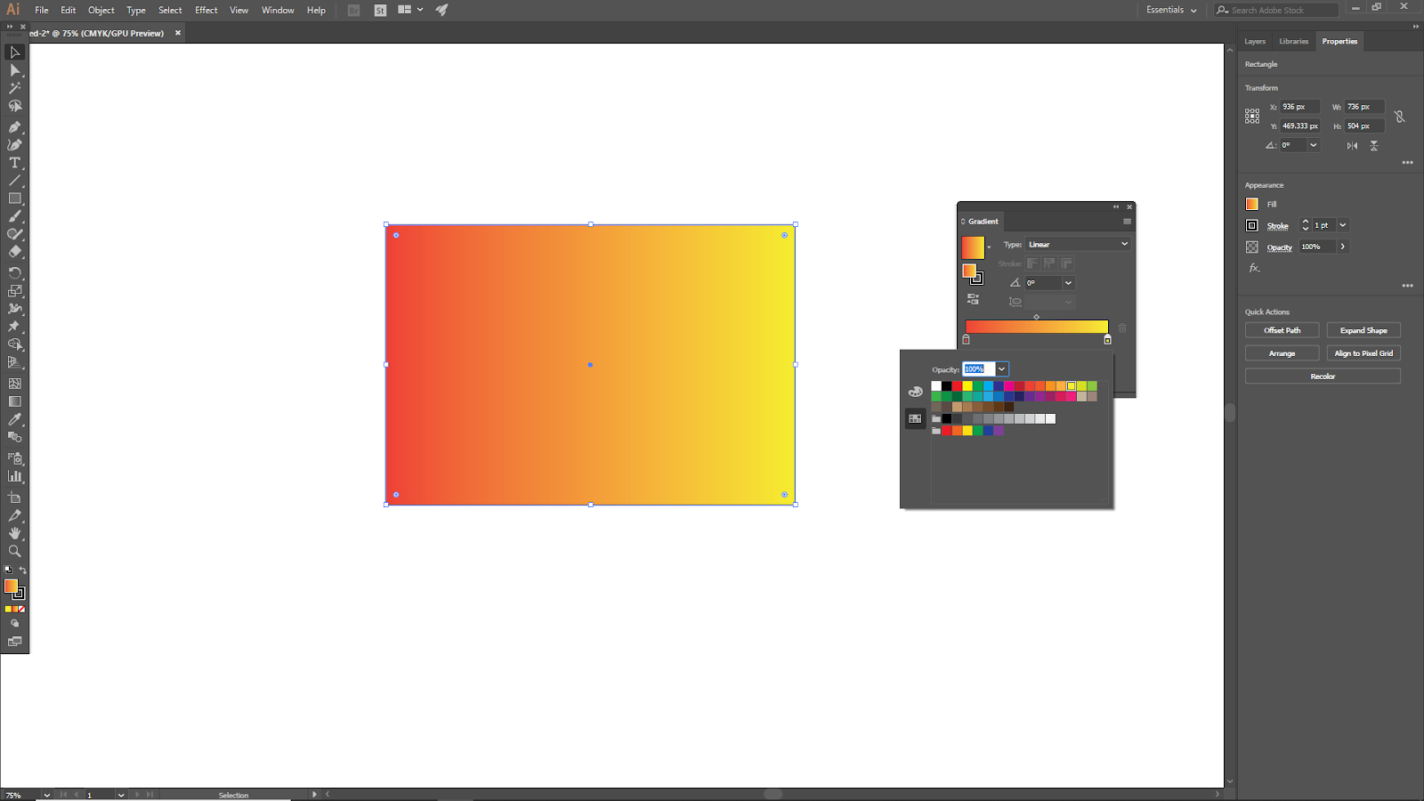Open rotation angle dropdown in Transform

tap(1313, 145)
